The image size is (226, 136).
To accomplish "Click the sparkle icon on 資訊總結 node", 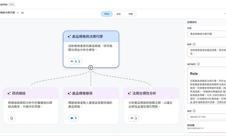I will [9, 93].
